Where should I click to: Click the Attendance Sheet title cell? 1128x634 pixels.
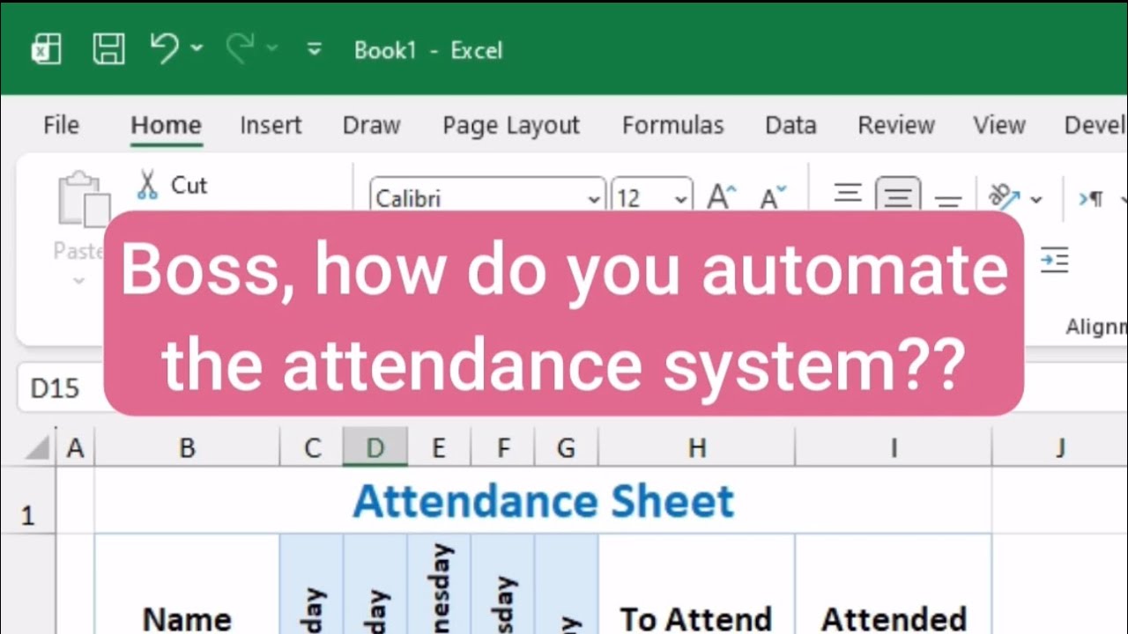pos(543,501)
